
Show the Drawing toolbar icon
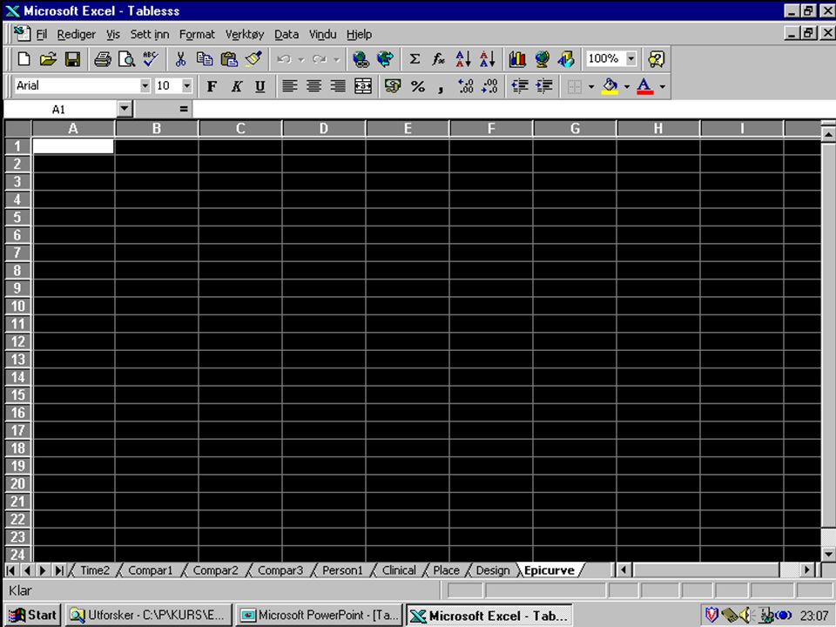coord(566,58)
